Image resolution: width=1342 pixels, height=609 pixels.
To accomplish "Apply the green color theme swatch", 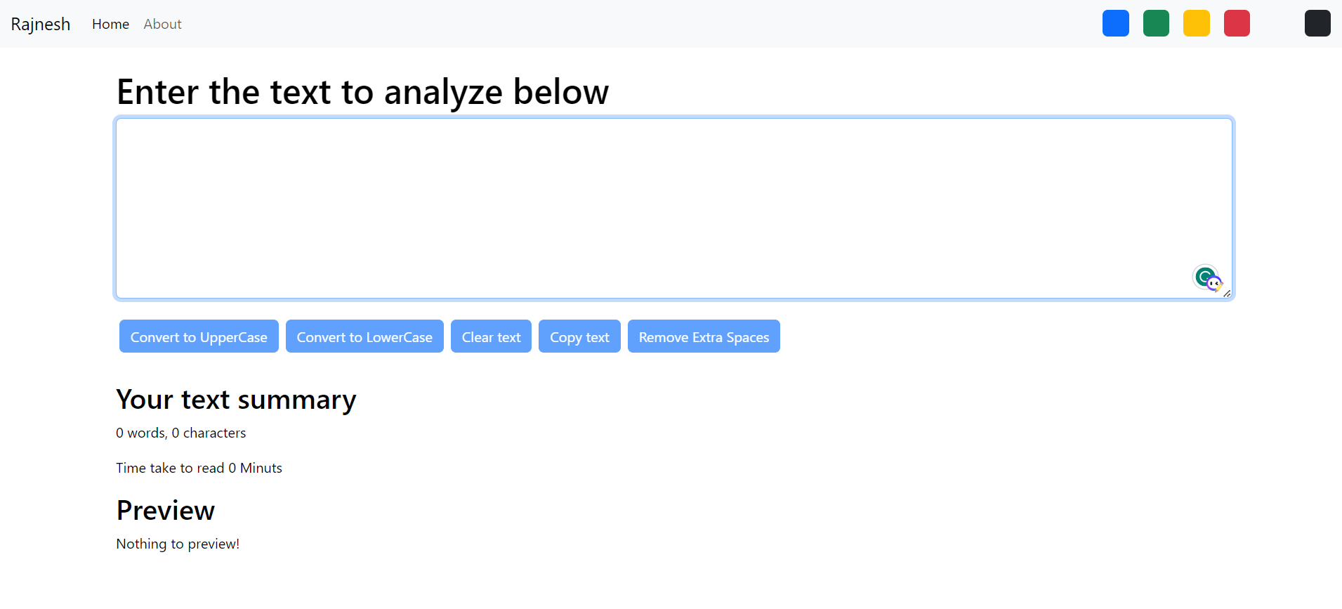I will pyautogui.click(x=1156, y=23).
